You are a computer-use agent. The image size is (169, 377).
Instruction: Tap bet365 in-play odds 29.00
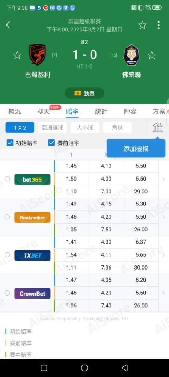point(141,192)
